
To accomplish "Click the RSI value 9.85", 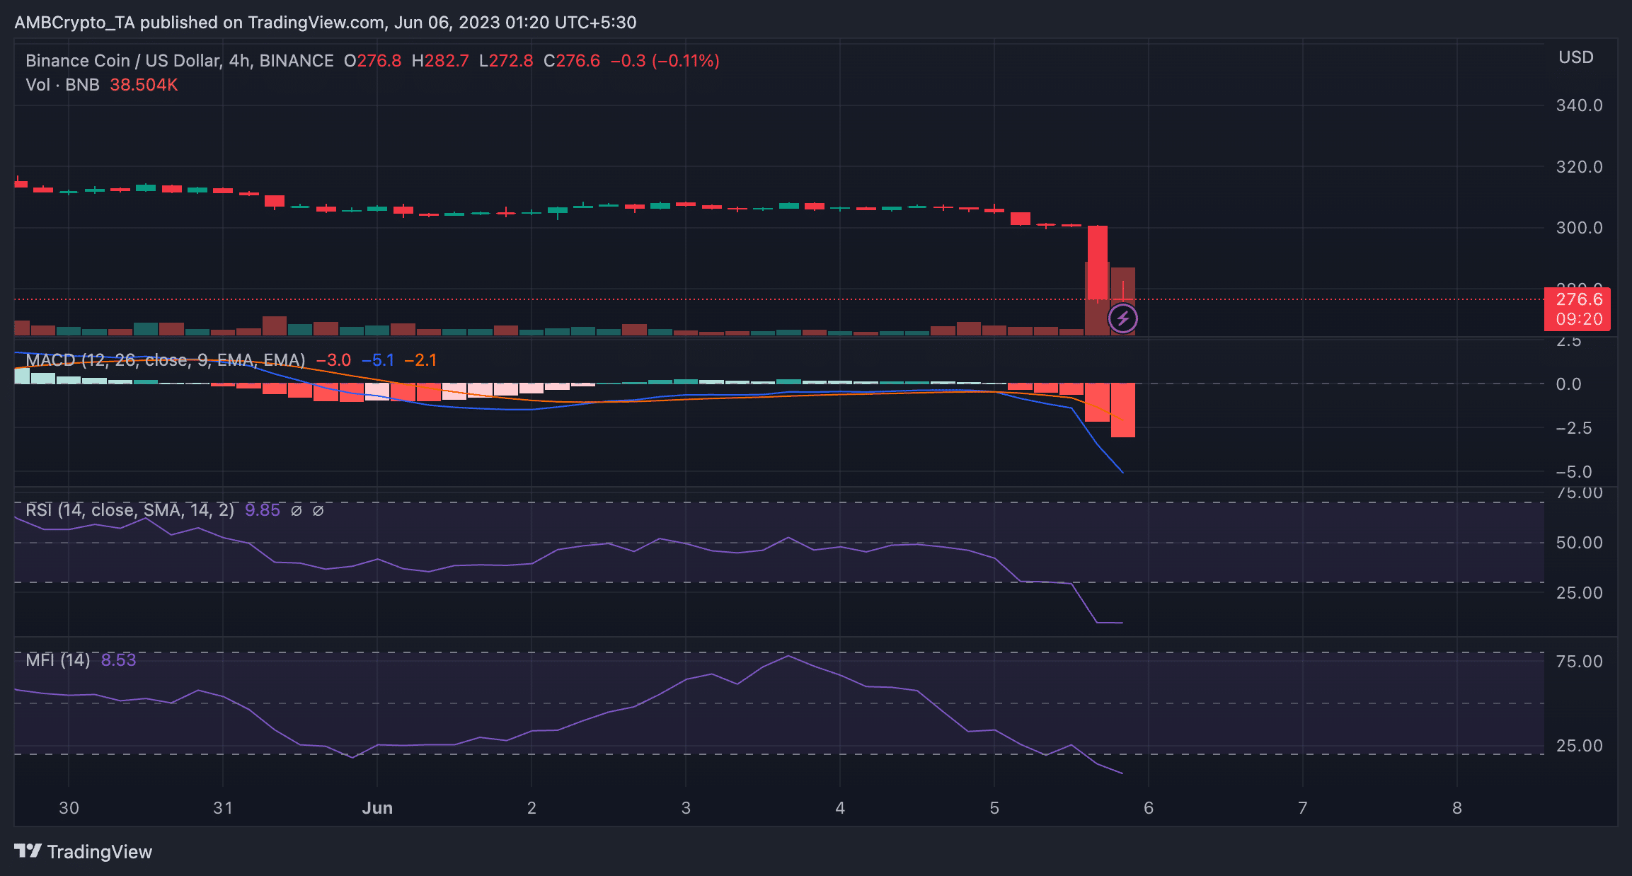I will (x=263, y=510).
